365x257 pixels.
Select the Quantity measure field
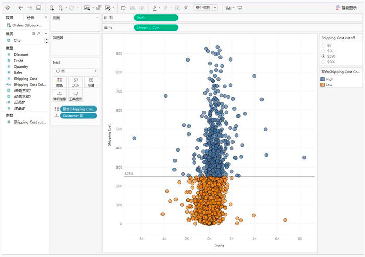pos(21,67)
